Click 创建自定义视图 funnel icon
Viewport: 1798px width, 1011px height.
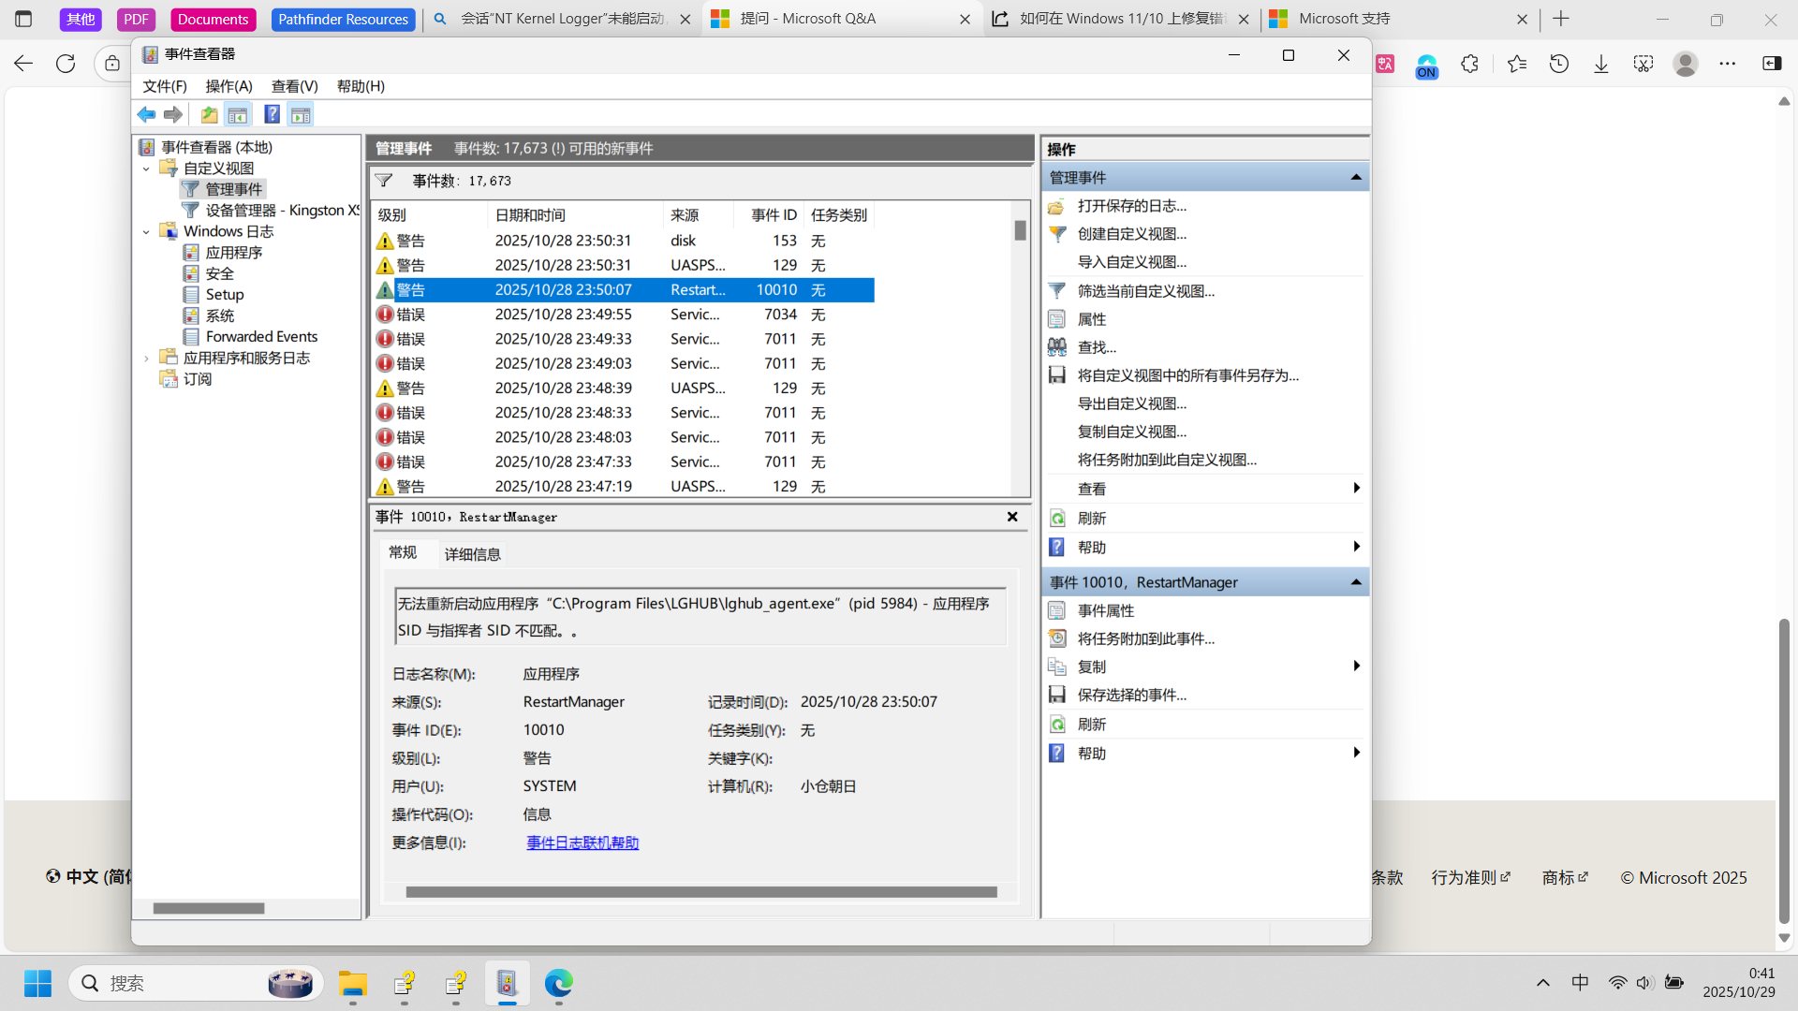1057,234
